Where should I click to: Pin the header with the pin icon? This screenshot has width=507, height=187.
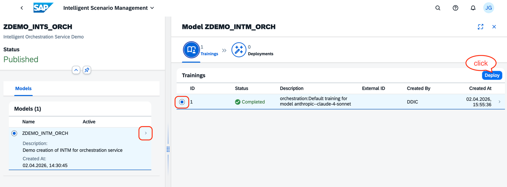(x=87, y=70)
